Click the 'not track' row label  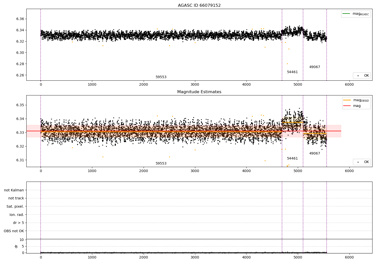[16, 198]
